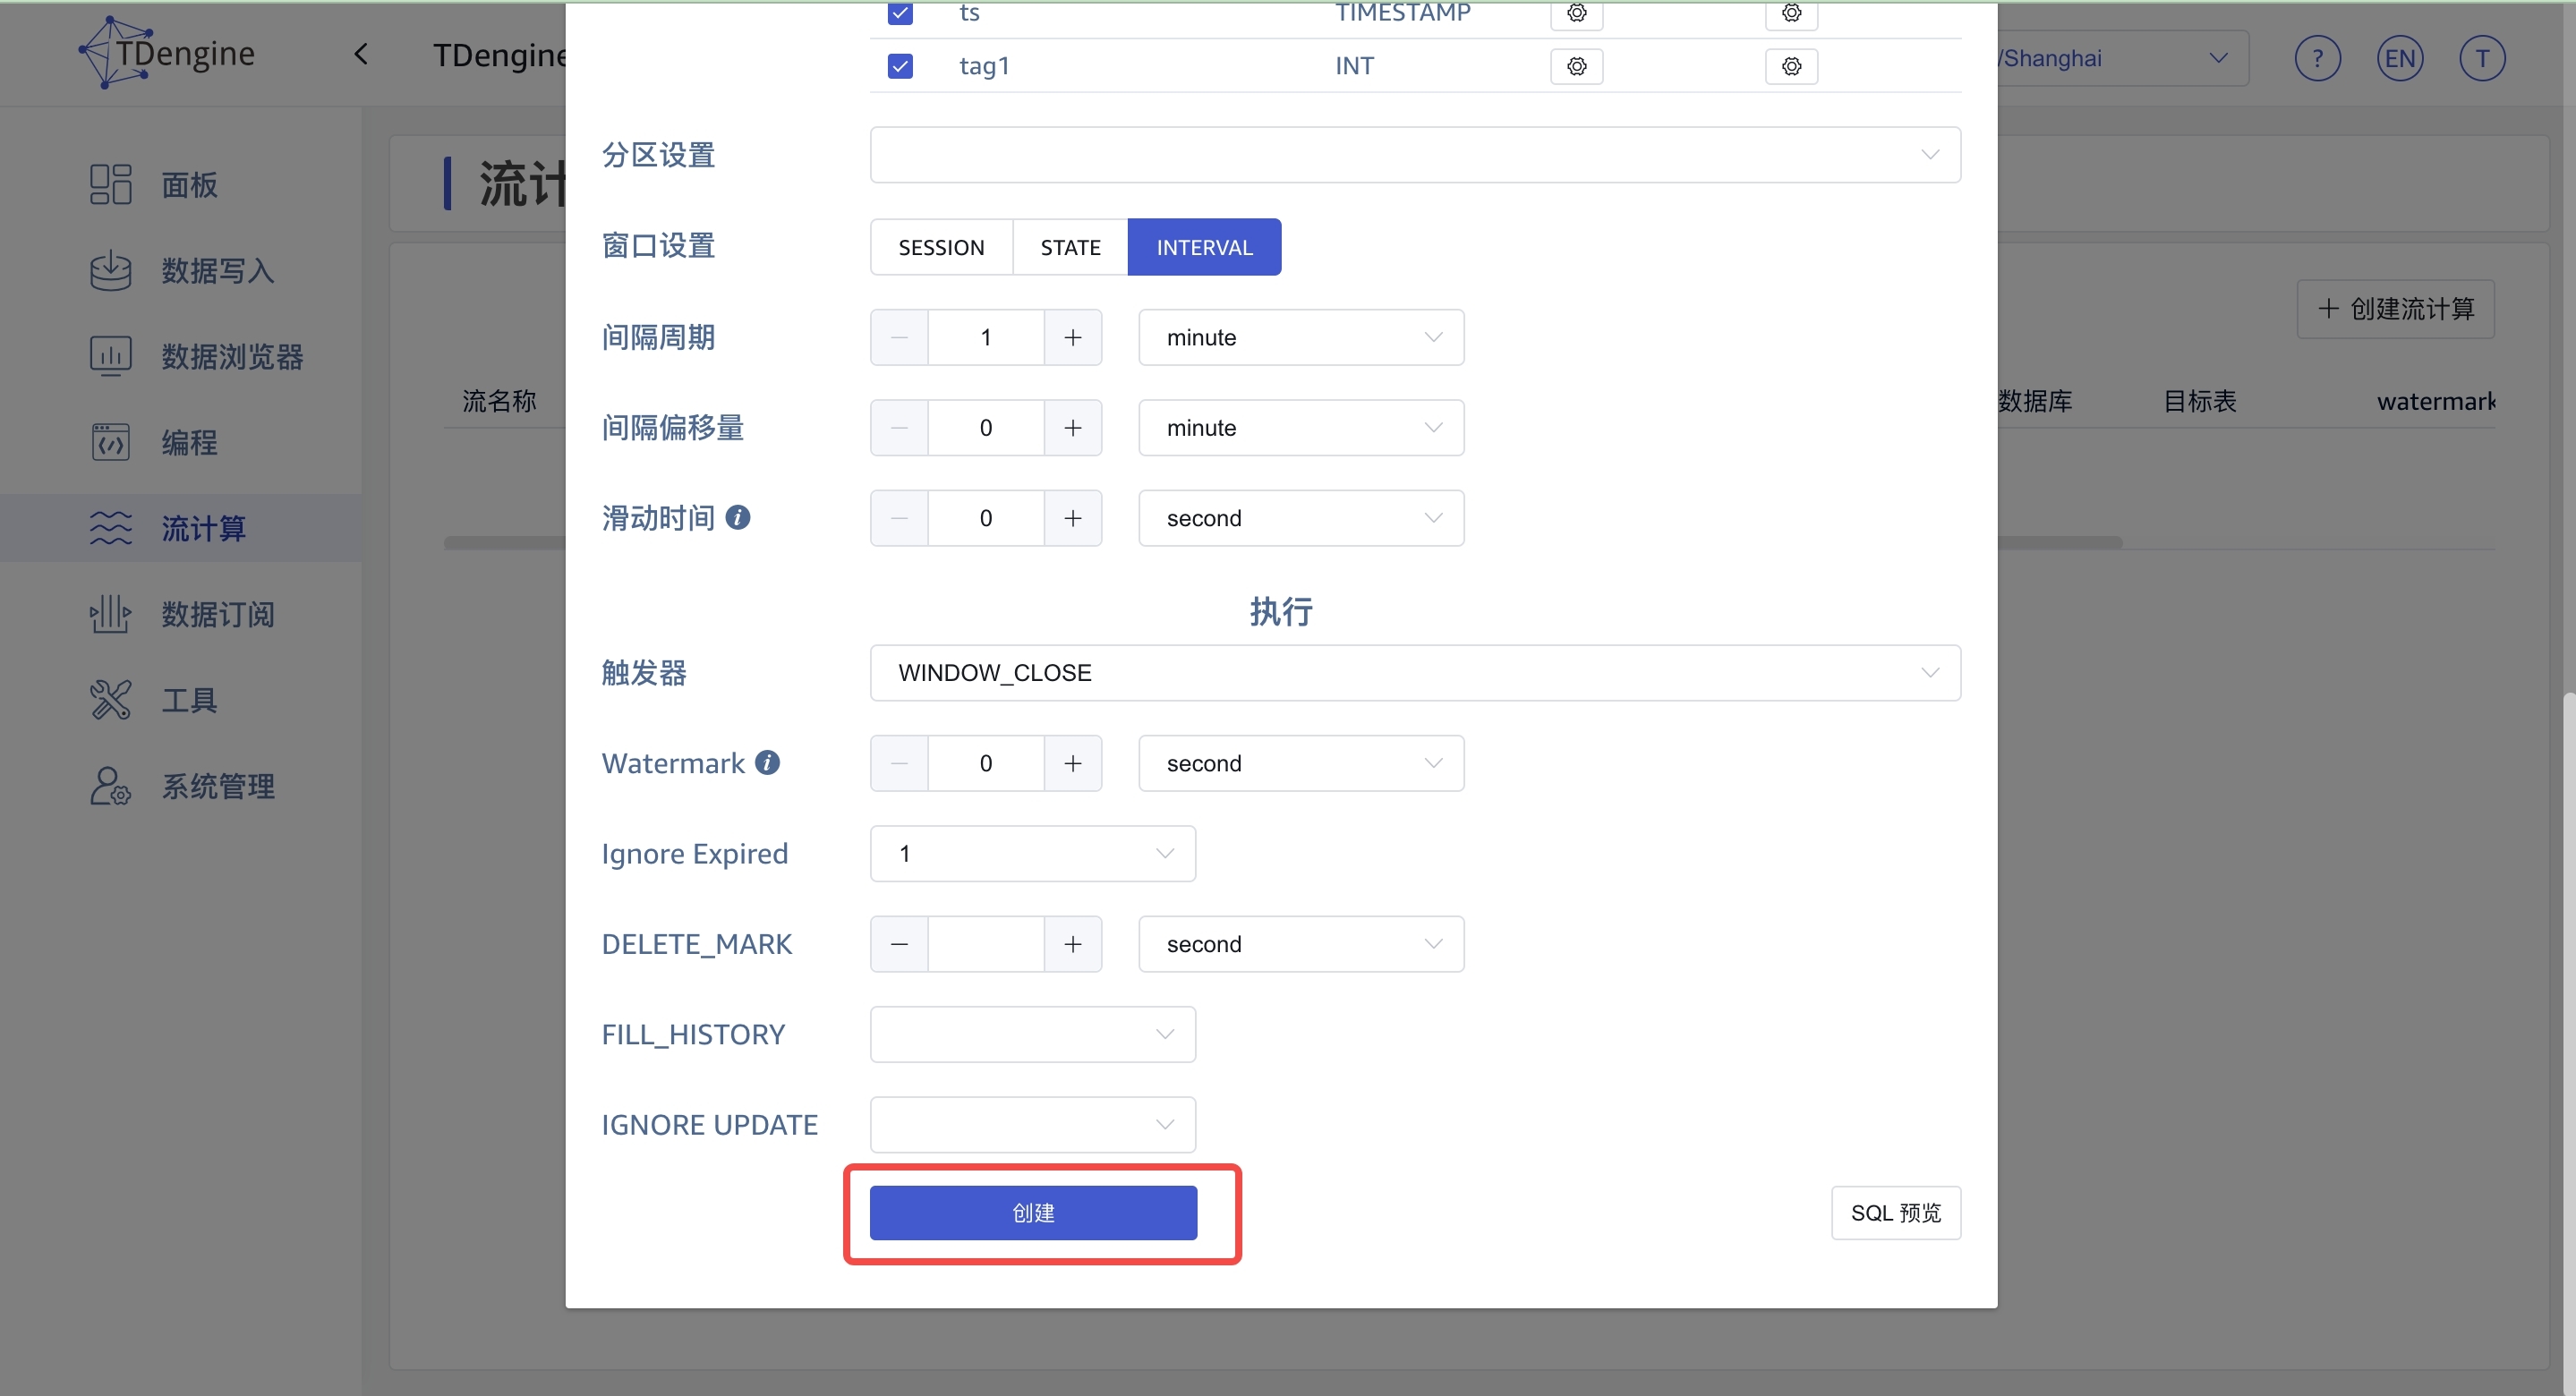Switch to the SESSION window tab
Image resolution: width=2576 pixels, height=1396 pixels.
pyautogui.click(x=940, y=246)
